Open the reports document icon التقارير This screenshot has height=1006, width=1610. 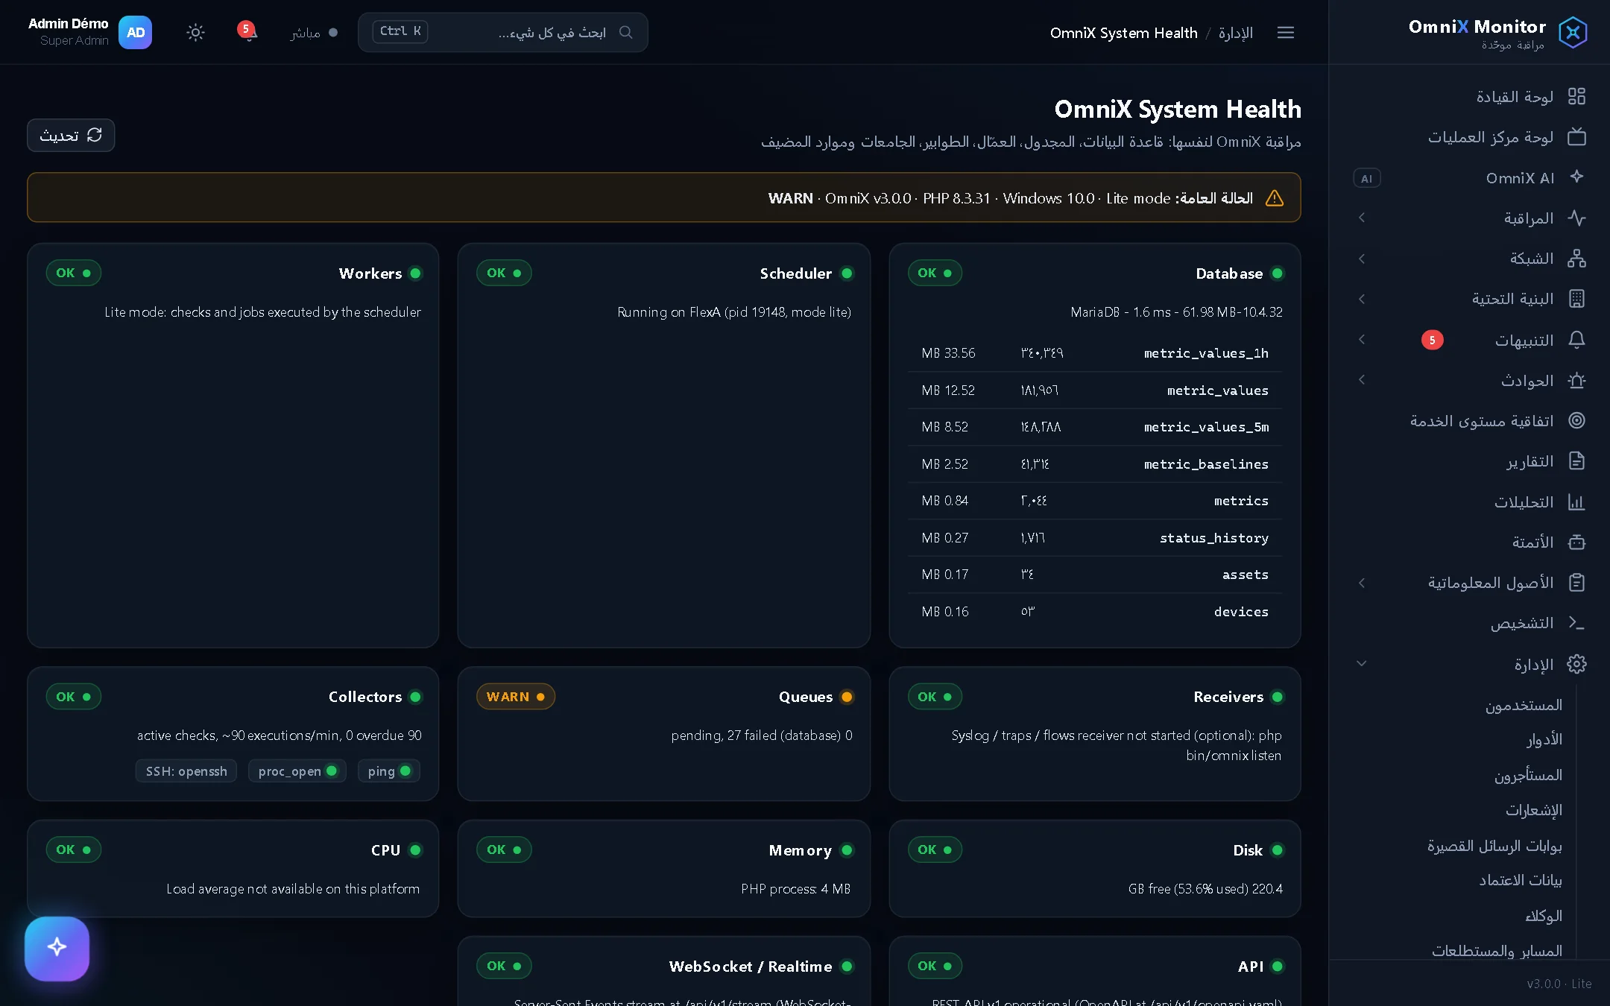click(x=1576, y=461)
